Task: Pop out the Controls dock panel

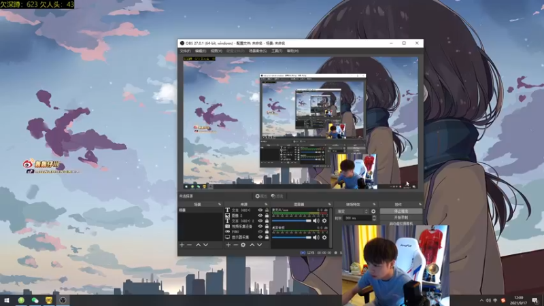Action: [x=420, y=205]
